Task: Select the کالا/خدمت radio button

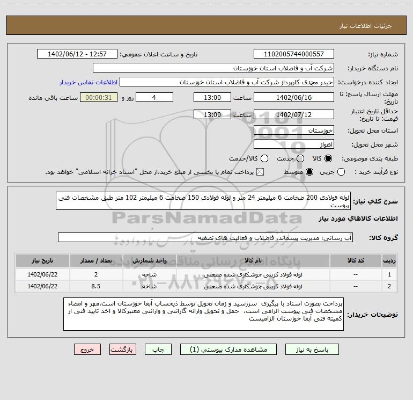Action: pyautogui.click(x=264, y=158)
